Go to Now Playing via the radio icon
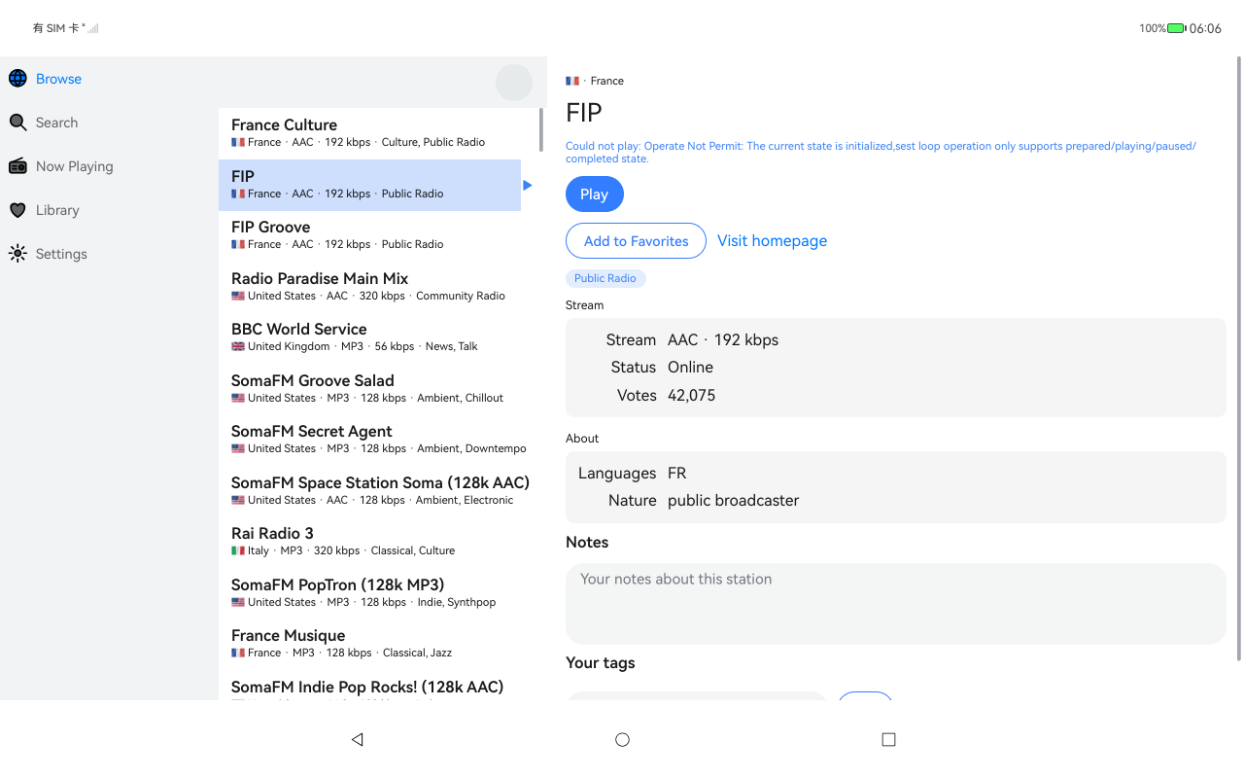 tap(17, 166)
